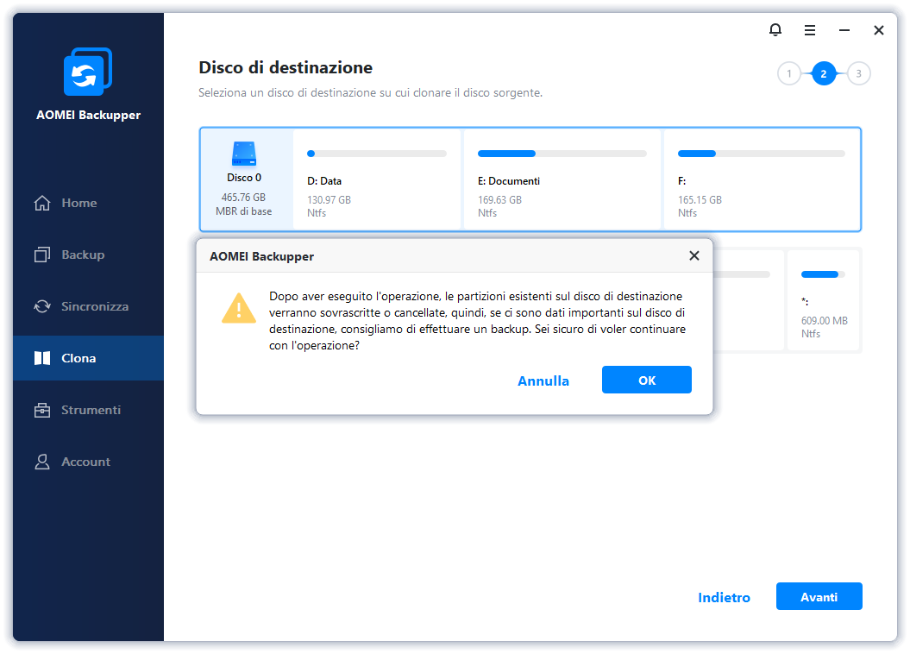Click step 3 indicator circle

858,73
